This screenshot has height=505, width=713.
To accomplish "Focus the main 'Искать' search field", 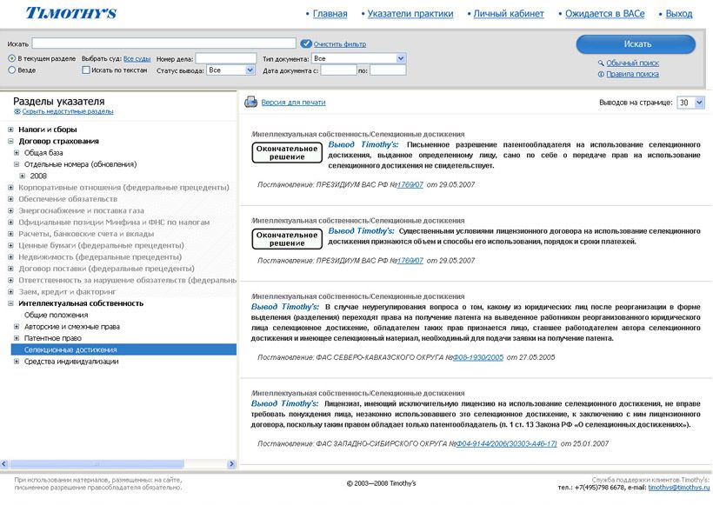I will (164, 43).
